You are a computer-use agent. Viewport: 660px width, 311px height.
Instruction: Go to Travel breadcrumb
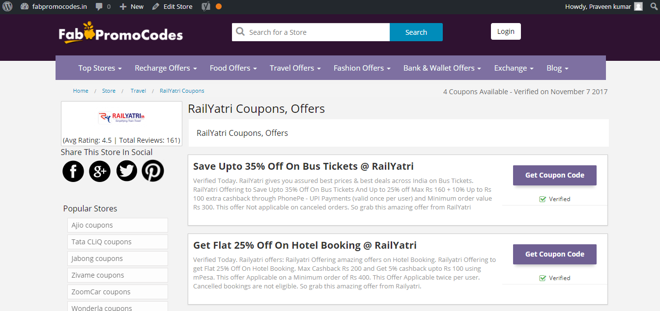138,91
